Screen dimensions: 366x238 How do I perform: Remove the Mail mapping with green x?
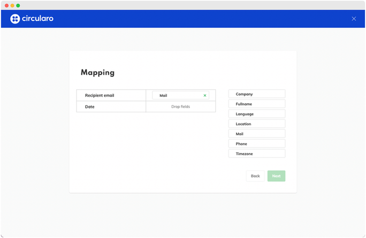point(205,96)
